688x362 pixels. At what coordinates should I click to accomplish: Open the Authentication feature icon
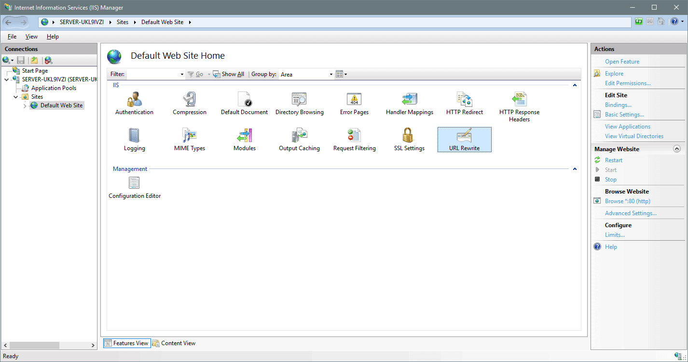pos(134,103)
